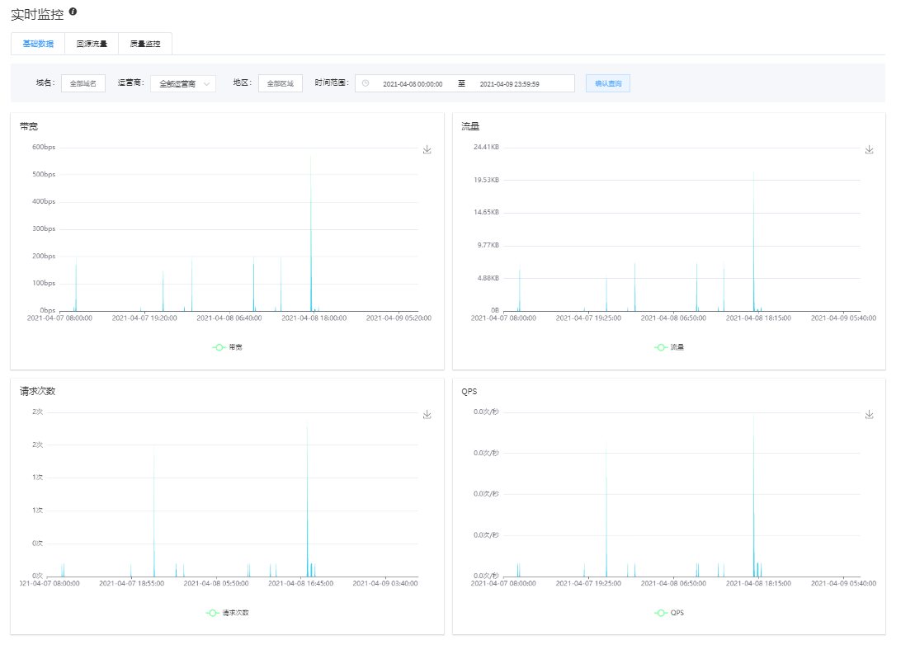Click the end date 2021-04-09 23:59:59 field

pos(509,83)
